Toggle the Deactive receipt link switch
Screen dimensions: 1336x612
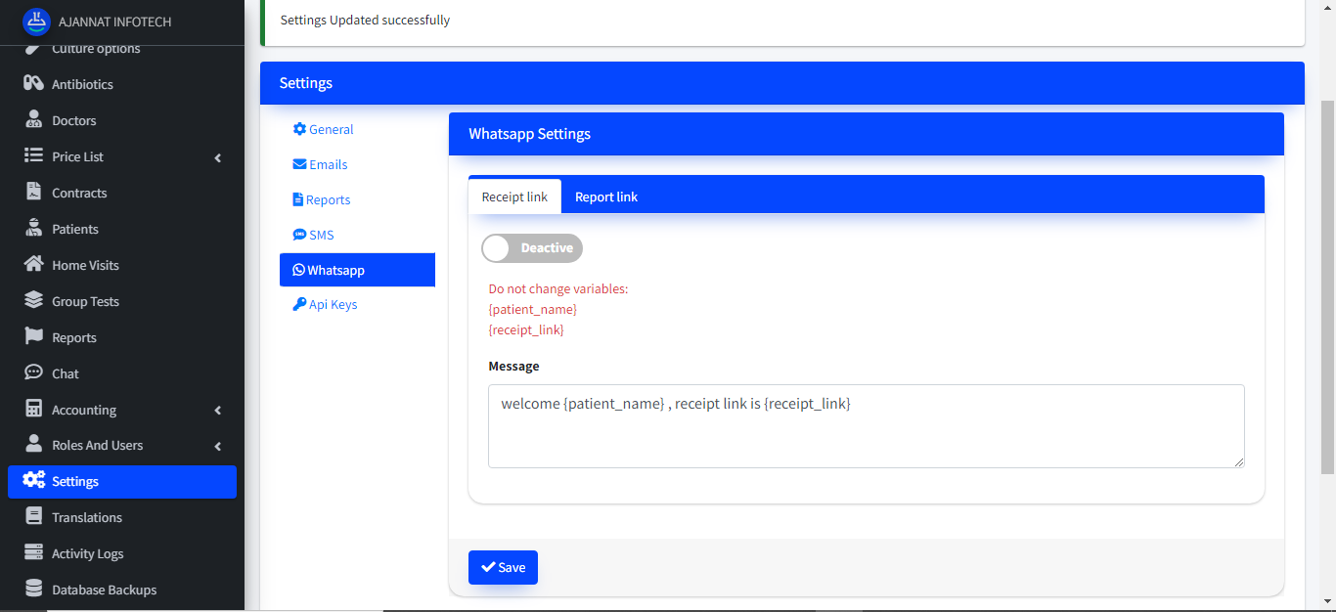pyautogui.click(x=531, y=248)
